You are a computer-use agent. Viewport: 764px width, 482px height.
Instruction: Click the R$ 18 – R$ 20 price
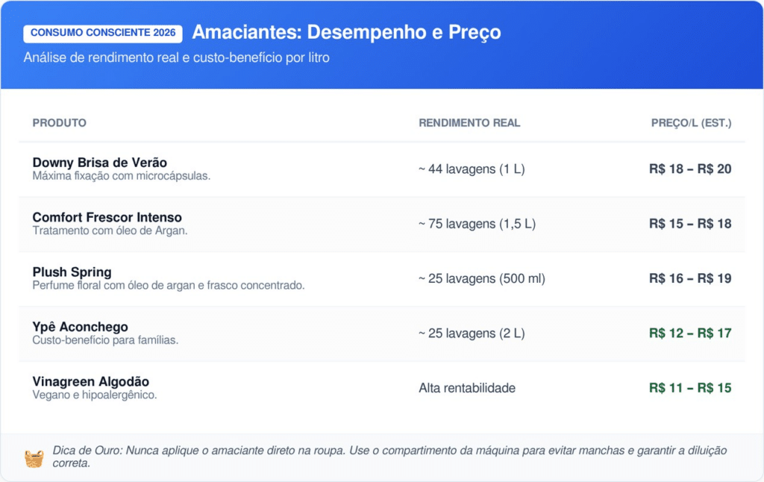click(x=690, y=169)
